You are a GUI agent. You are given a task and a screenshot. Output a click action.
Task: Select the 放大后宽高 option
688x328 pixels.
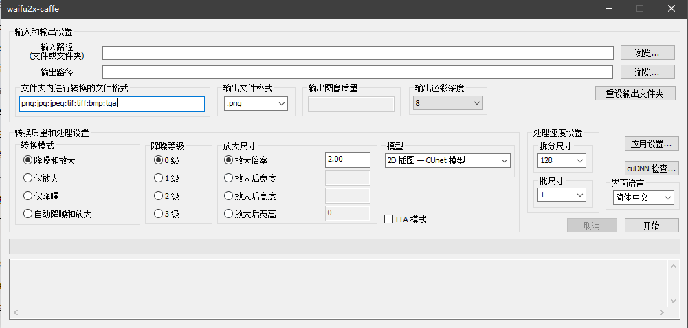tap(250, 214)
